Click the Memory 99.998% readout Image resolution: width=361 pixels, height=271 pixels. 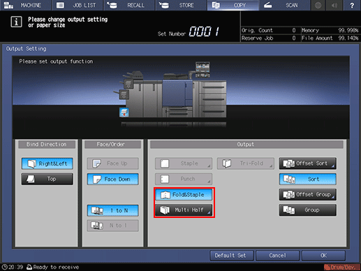(x=330, y=30)
